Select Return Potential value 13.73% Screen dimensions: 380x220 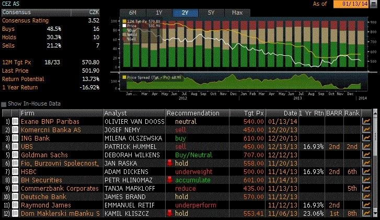[90, 79]
